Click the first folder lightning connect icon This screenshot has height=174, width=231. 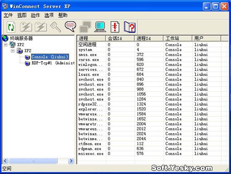point(26,27)
